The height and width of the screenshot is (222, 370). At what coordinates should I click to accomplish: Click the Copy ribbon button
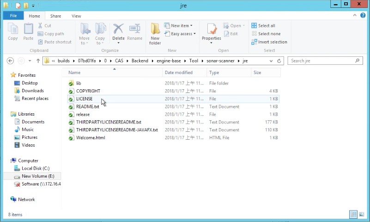pos(13,32)
